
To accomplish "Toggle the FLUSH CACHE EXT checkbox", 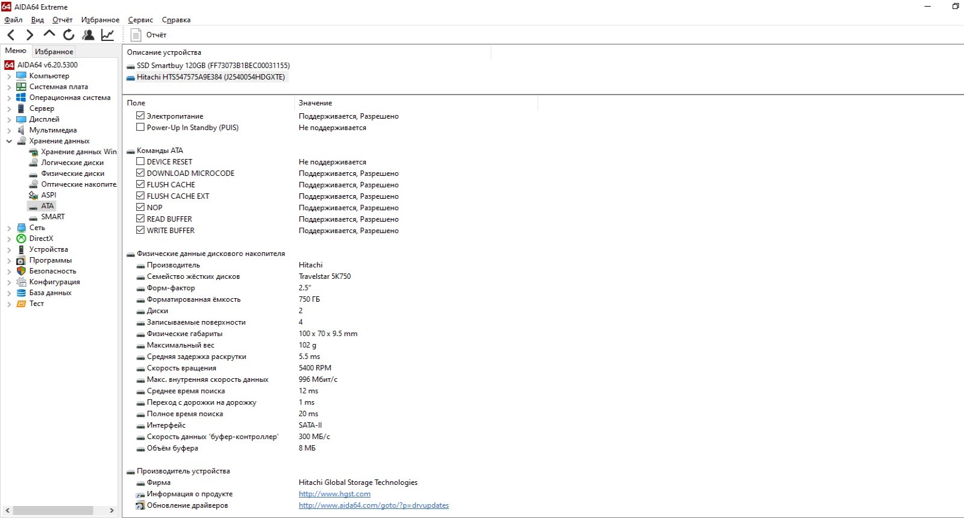I will pos(140,196).
